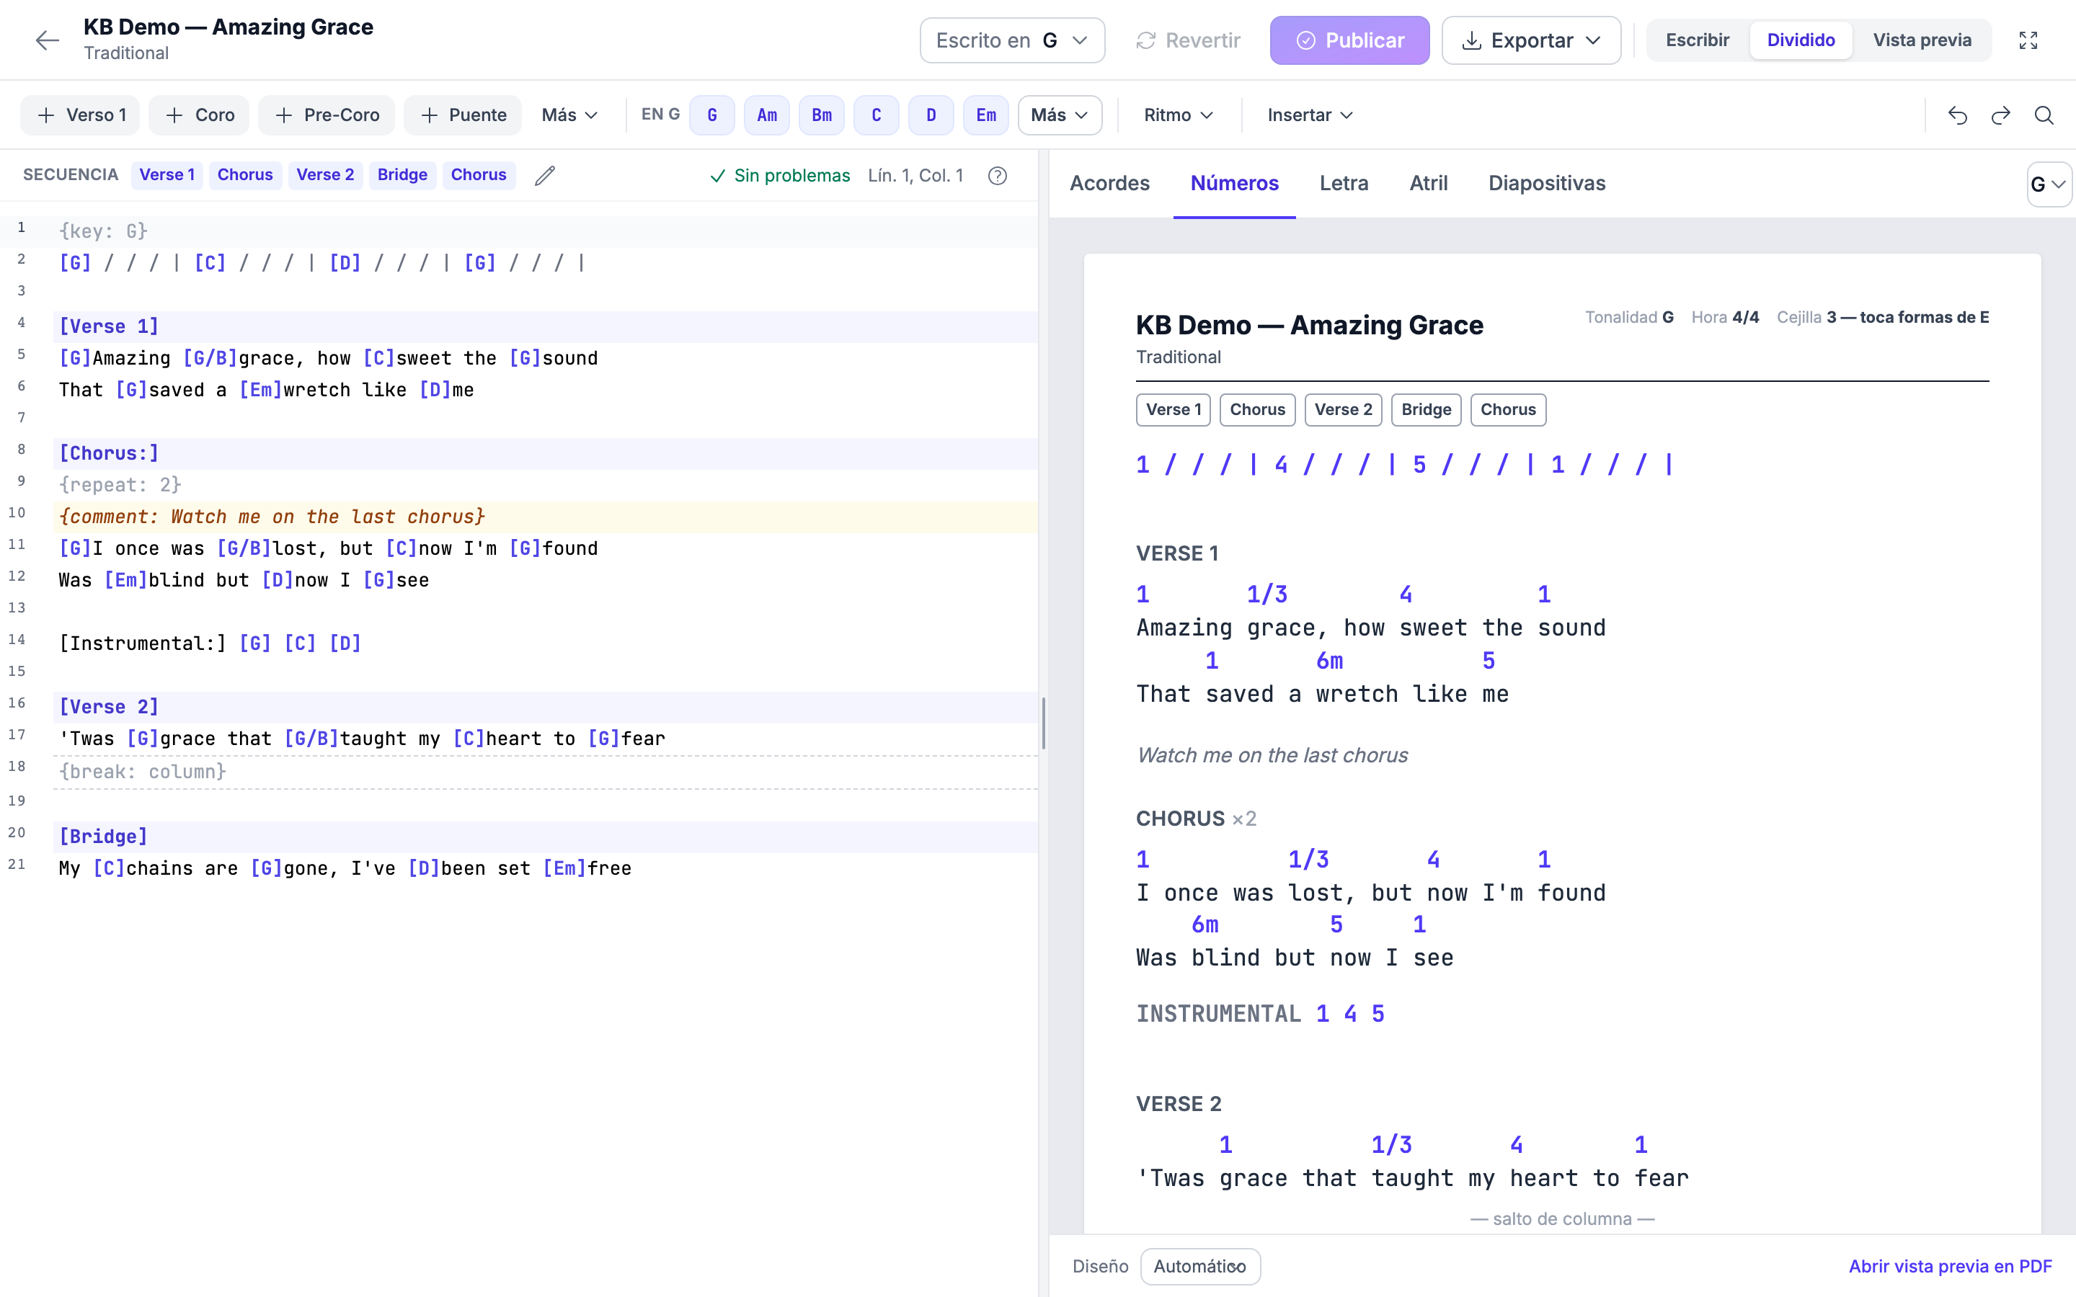Select Vista previa view mode
The width and height of the screenshot is (2076, 1297).
tap(1922, 40)
